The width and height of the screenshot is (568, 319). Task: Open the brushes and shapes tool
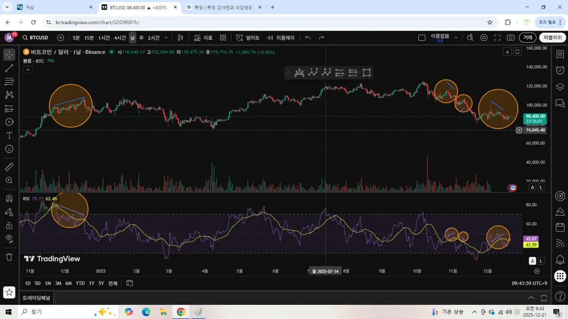point(9,122)
